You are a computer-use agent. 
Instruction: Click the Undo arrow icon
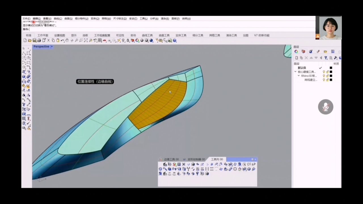click(x=62, y=41)
